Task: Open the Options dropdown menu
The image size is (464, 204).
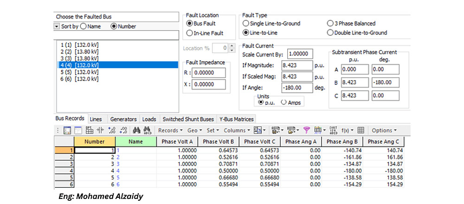Action: pyautogui.click(x=384, y=130)
